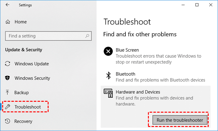This screenshot has height=131, width=218.
Task: Click the back arrow in Settings
Action: [7, 5]
